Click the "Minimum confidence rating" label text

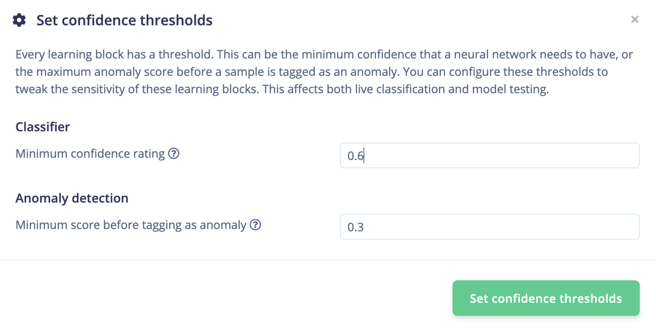(90, 154)
